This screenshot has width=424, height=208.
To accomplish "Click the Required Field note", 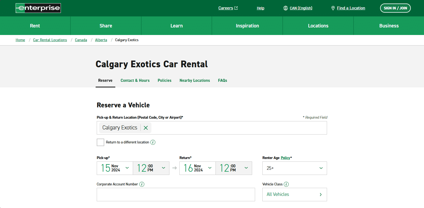I will [x=315, y=118].
